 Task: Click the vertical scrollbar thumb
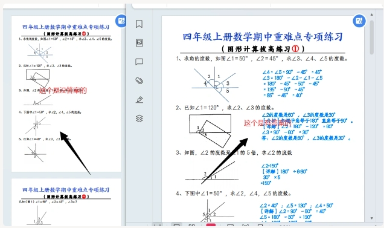(x=371, y=37)
